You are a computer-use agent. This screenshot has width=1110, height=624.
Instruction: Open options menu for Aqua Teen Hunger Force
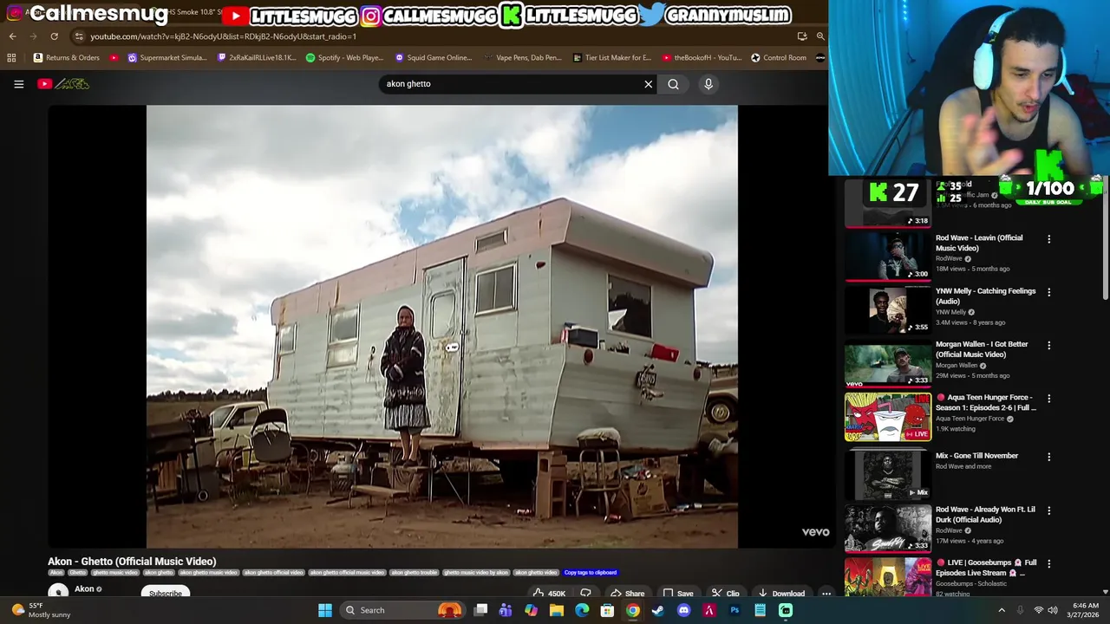coord(1048,399)
